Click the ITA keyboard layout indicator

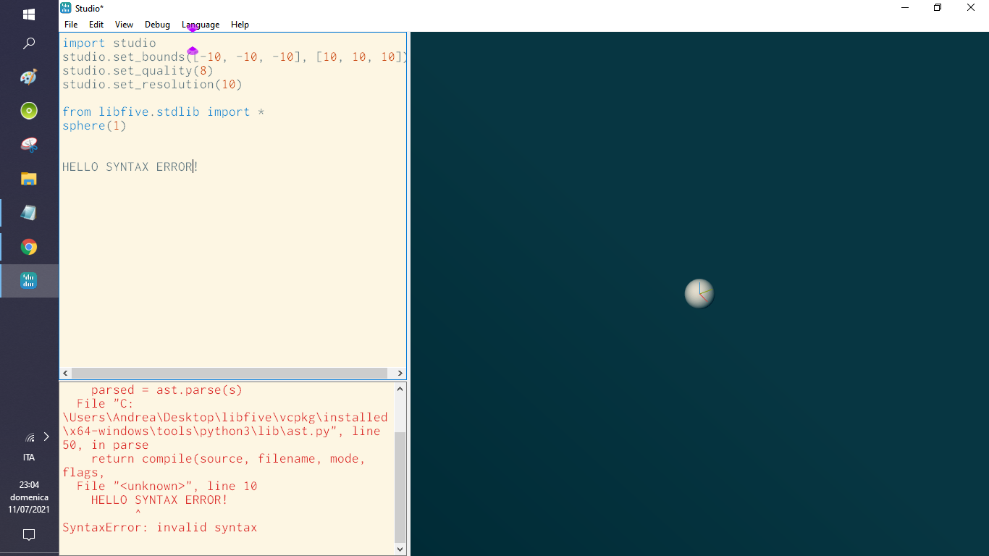click(x=29, y=457)
